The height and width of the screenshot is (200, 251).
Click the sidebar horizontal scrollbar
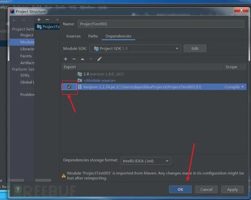[17, 180]
